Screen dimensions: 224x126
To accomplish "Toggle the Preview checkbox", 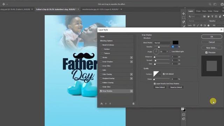I will (206, 52).
